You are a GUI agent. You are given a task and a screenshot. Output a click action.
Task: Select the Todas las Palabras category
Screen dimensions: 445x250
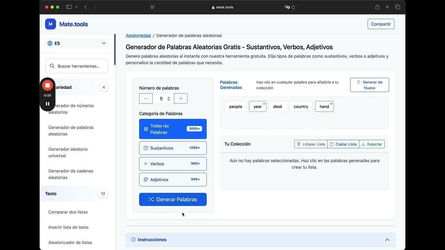pyautogui.click(x=173, y=129)
